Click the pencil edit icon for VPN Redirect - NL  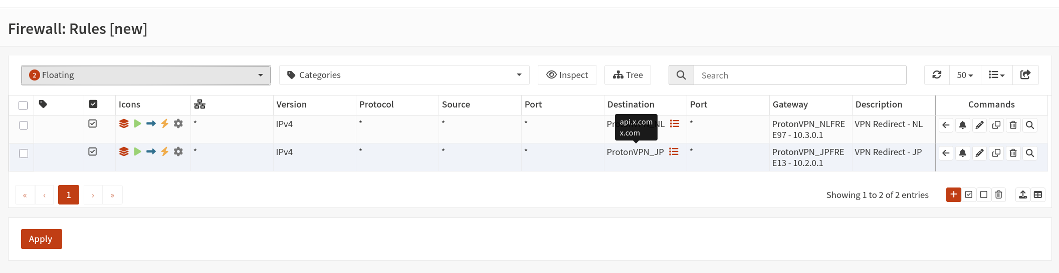point(979,125)
